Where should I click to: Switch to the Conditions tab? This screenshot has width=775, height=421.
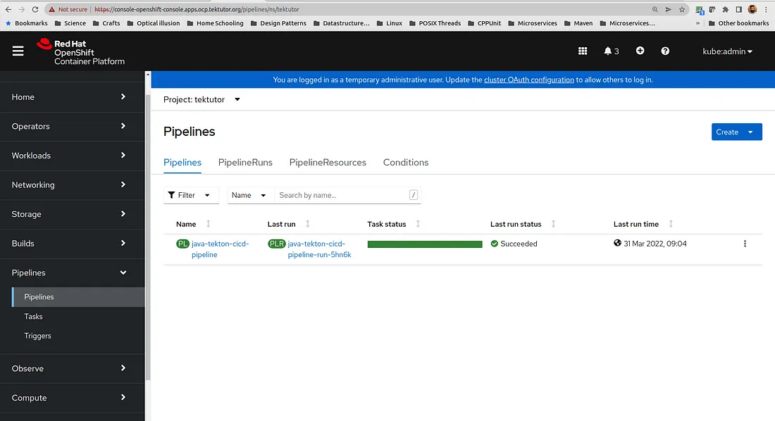(x=406, y=162)
